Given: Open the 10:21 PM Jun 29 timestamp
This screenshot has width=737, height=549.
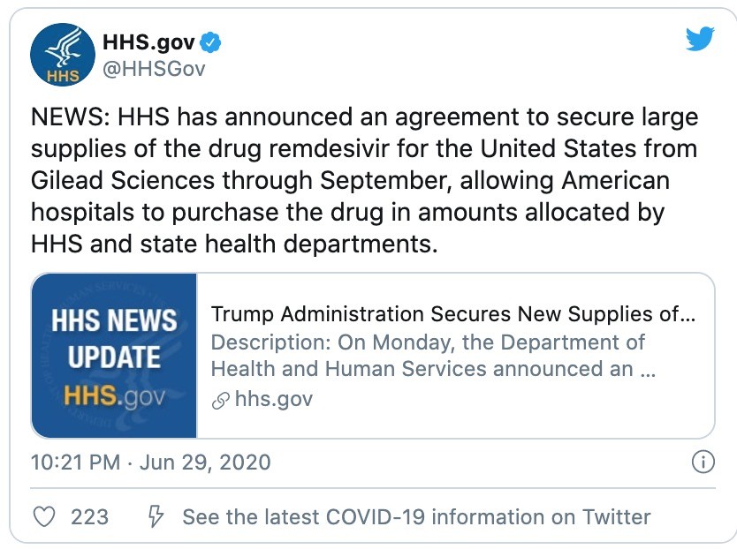Looking at the screenshot, I should 151,463.
